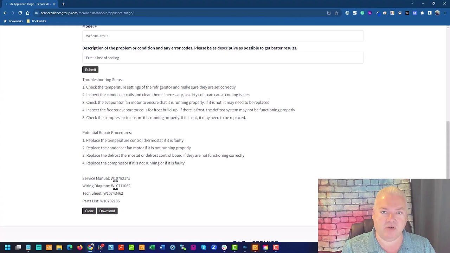Reload the appliance triage page
This screenshot has width=450, height=253.
point(20,13)
